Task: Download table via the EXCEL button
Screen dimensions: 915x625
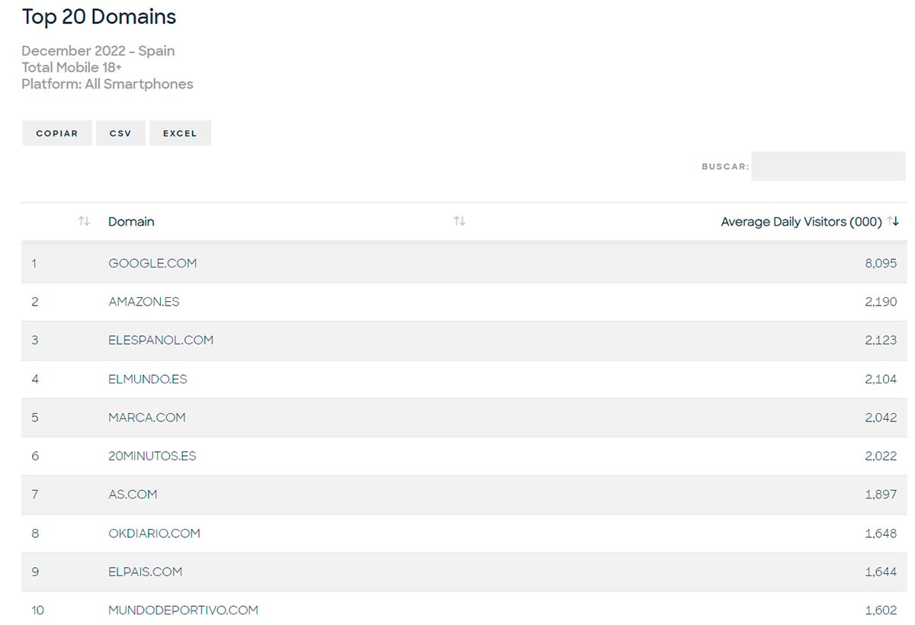Action: tap(180, 133)
